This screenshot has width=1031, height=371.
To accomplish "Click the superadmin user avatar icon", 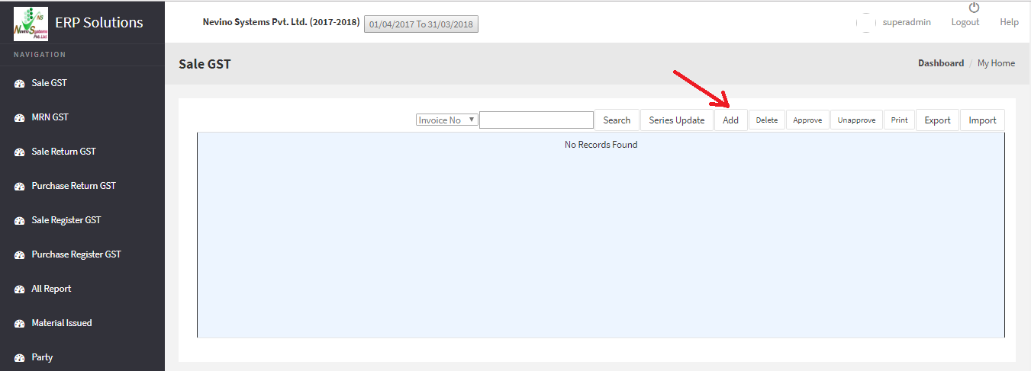I will click(x=865, y=23).
